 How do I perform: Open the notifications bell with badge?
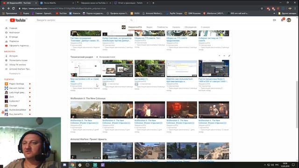click(282, 20)
